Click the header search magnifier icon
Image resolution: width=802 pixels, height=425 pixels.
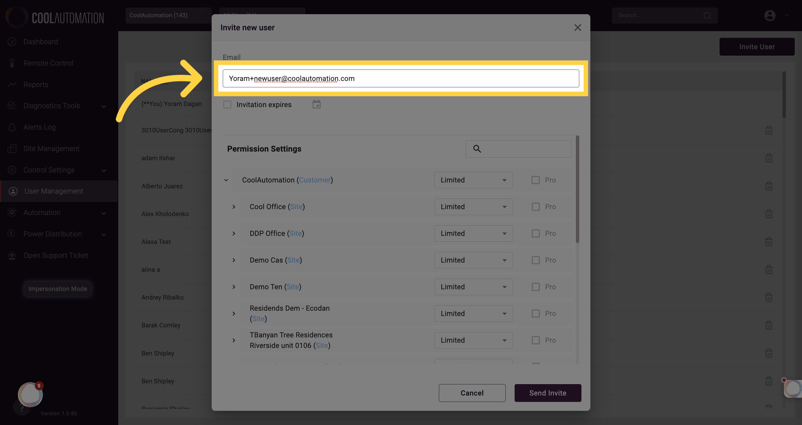(707, 16)
